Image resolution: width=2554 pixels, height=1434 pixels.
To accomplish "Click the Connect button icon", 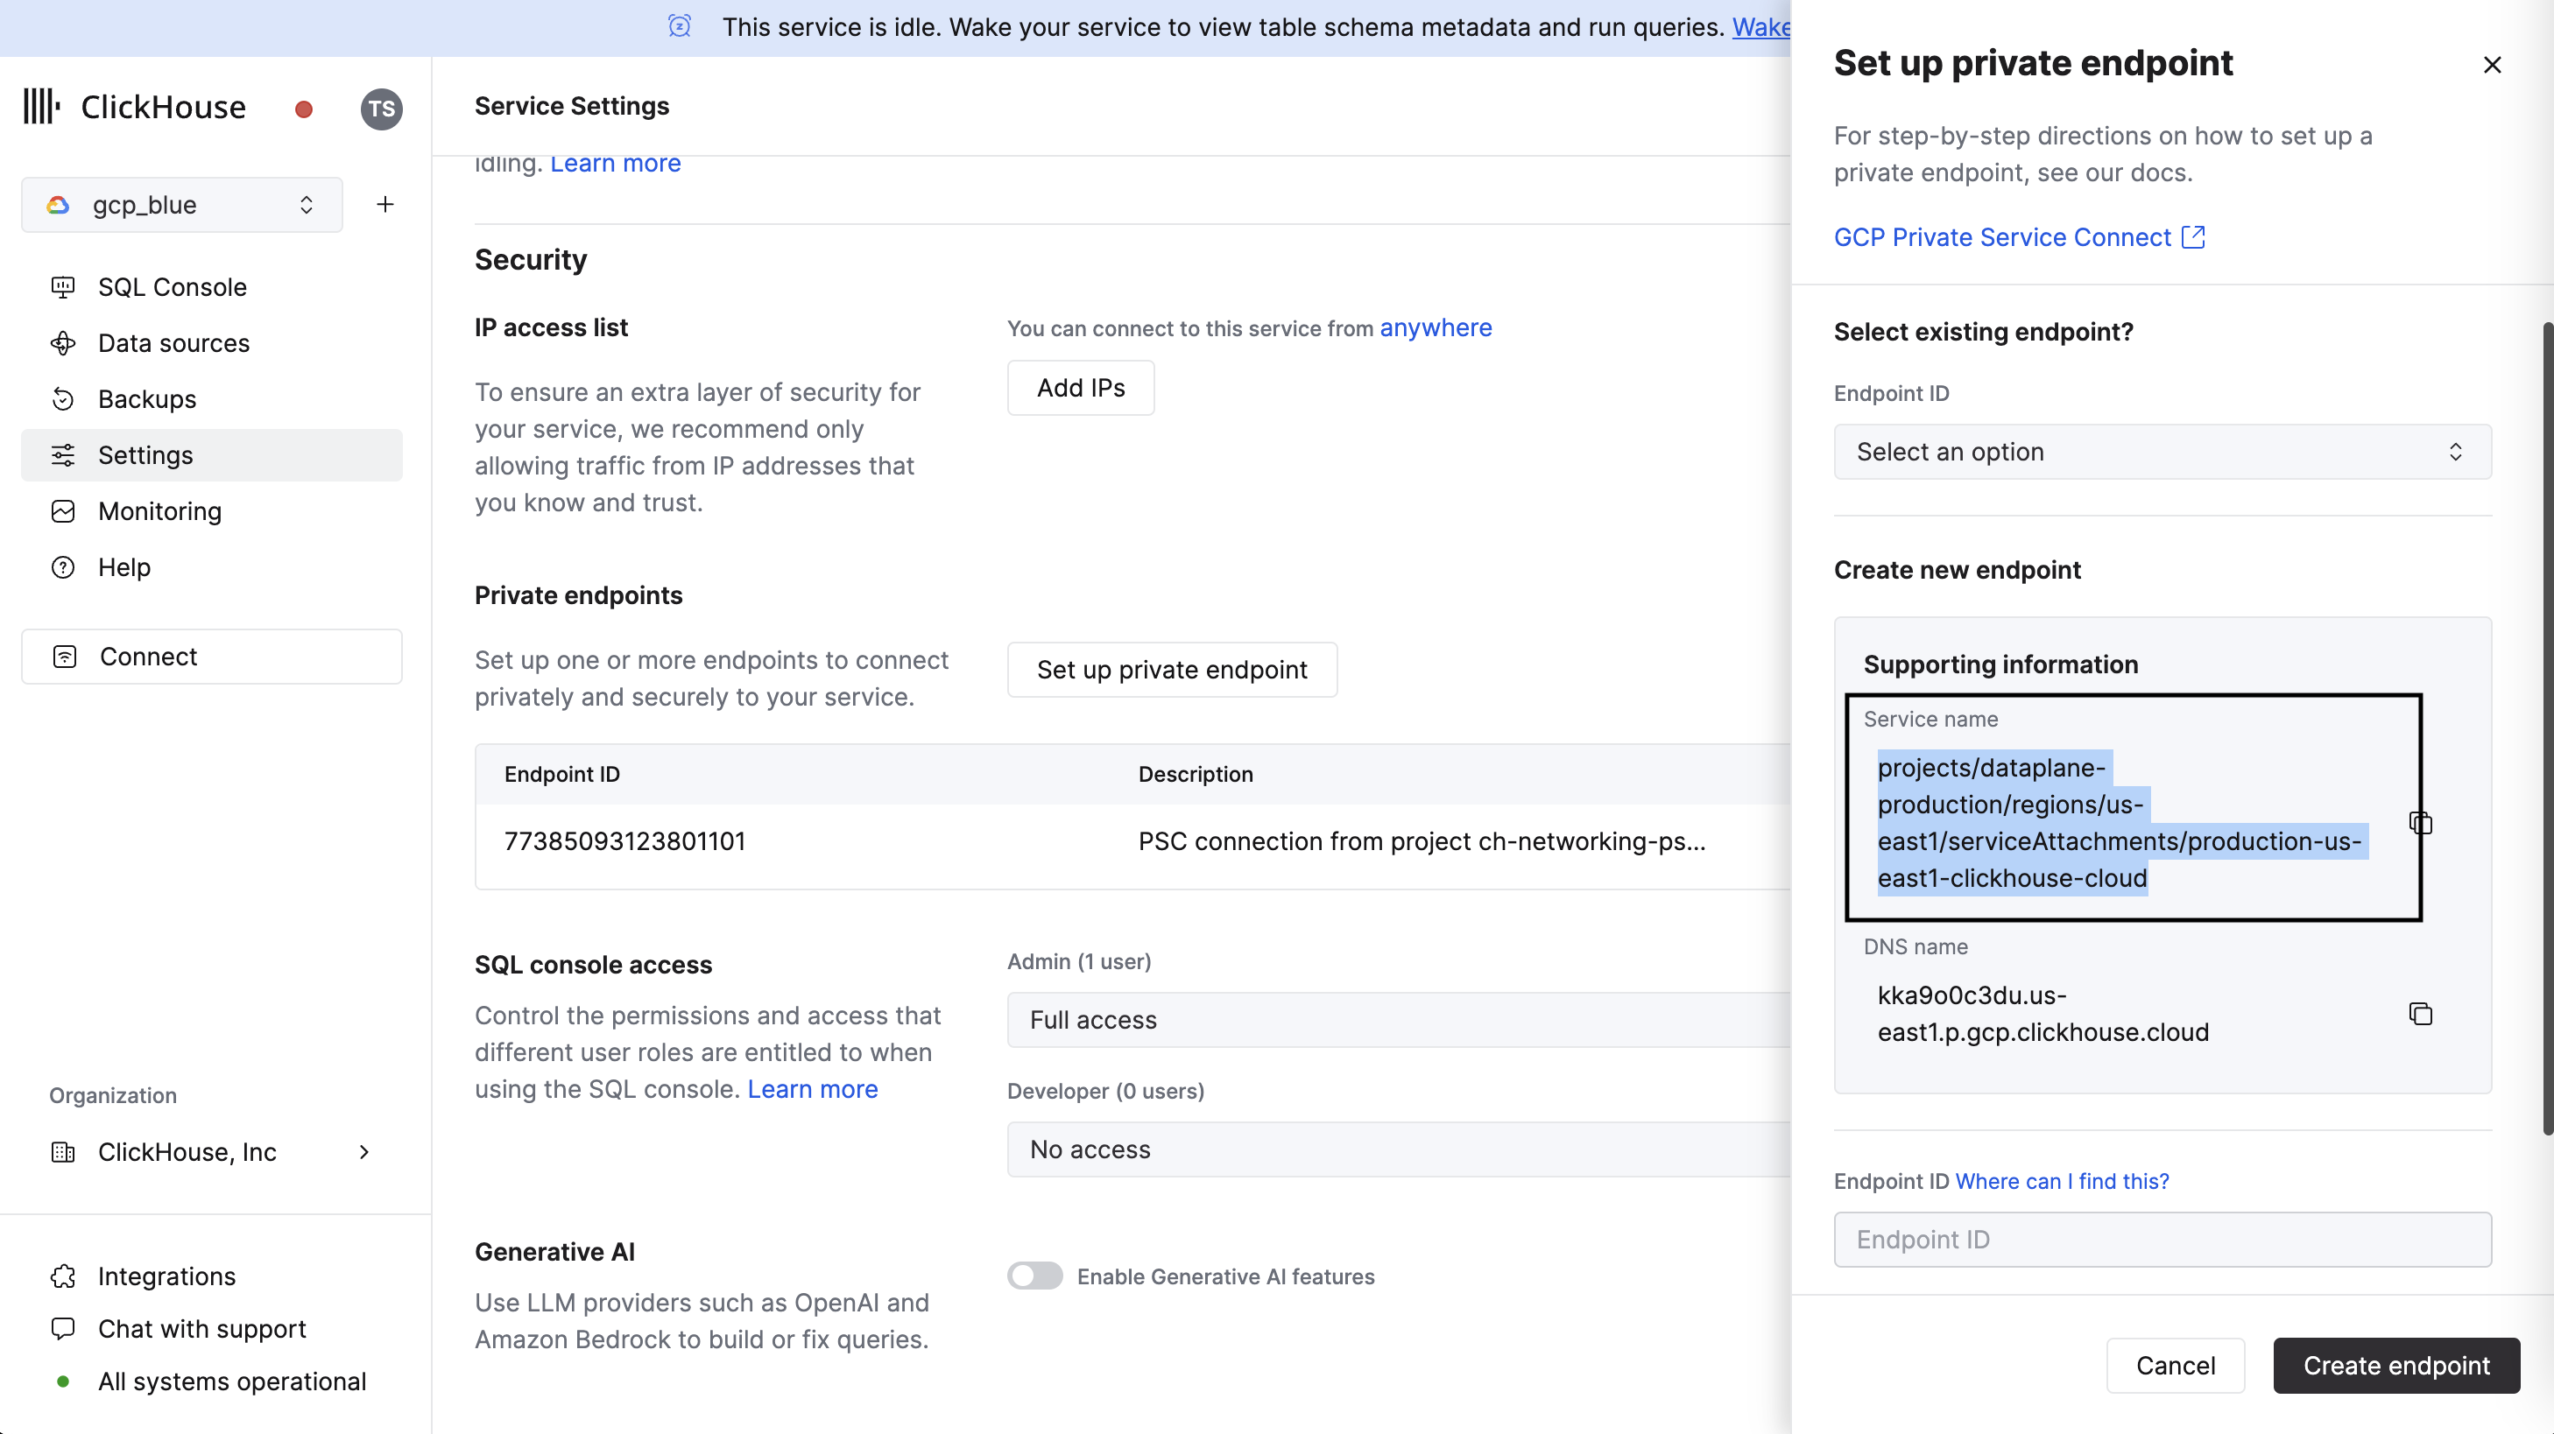I will (65, 656).
